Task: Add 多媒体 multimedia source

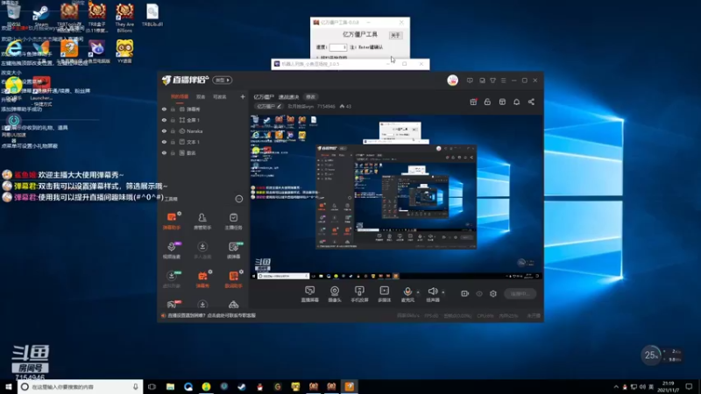Action: [384, 294]
